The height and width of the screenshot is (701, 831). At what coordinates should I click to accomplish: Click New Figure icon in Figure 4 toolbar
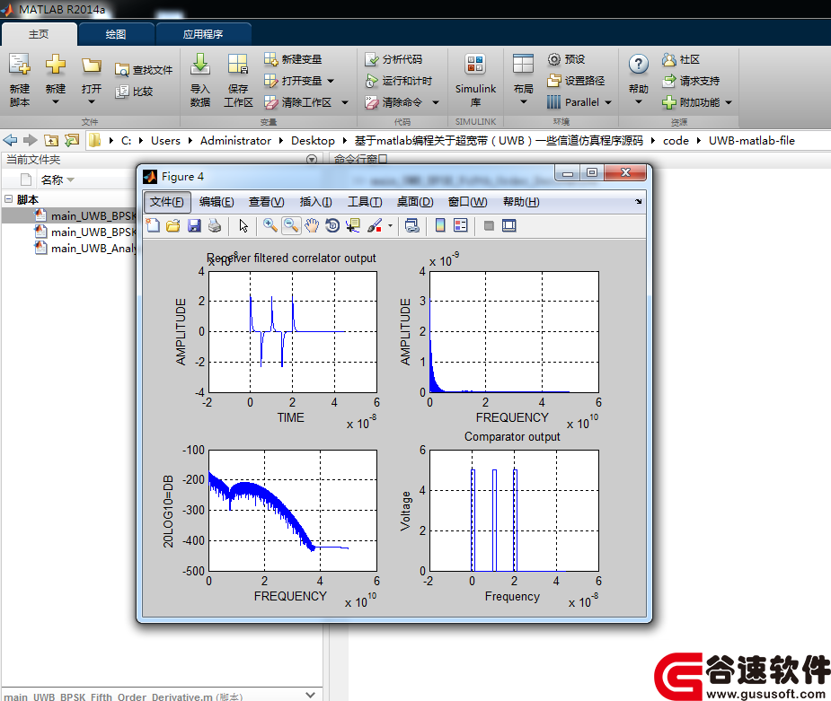[x=153, y=225]
